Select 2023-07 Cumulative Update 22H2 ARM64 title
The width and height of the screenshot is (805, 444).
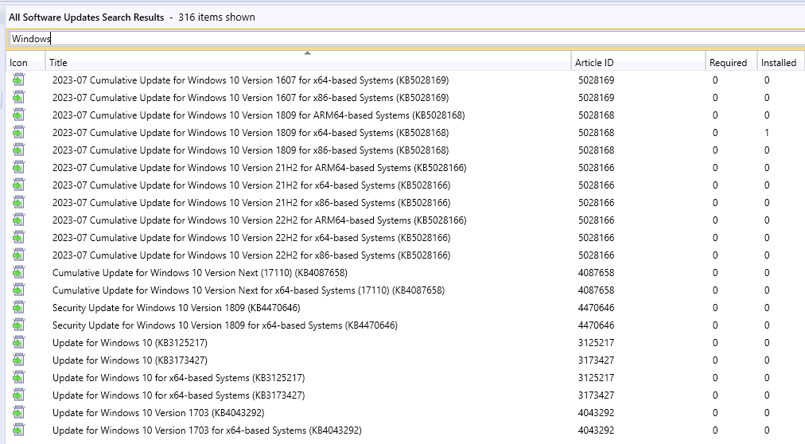(259, 220)
